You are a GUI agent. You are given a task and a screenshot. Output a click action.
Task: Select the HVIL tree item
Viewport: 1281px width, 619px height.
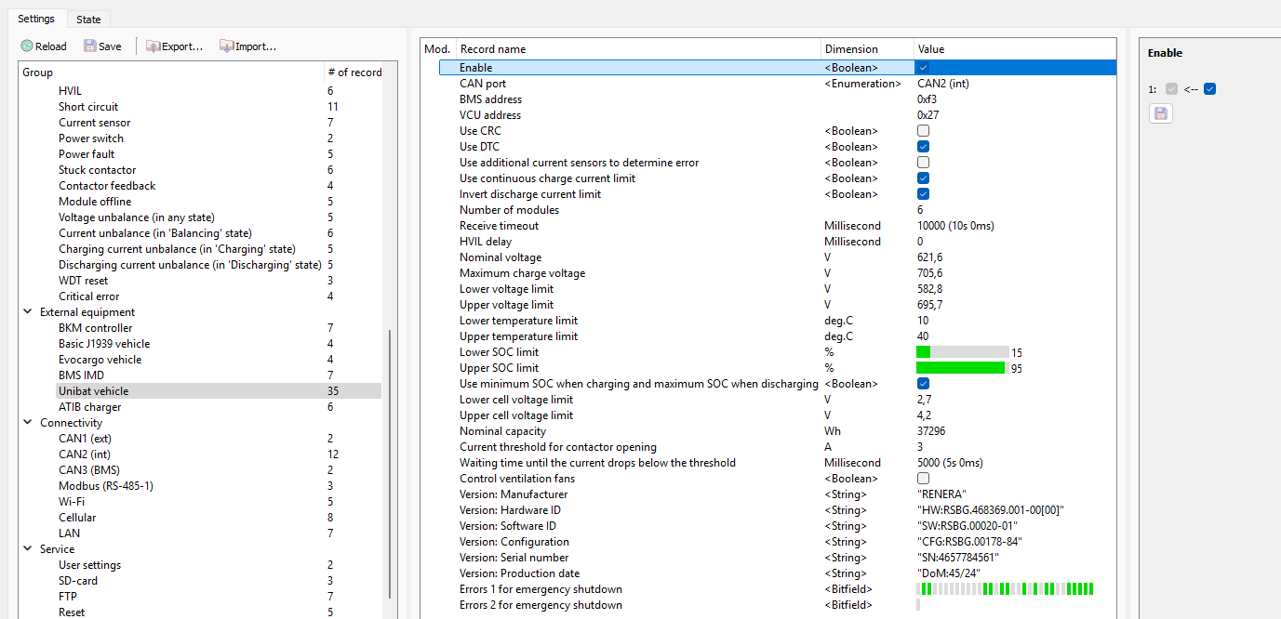[x=71, y=91]
